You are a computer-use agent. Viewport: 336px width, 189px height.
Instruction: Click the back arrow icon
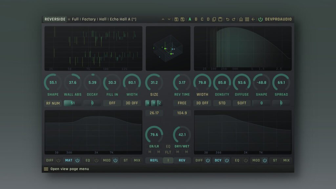[x=253, y=19]
